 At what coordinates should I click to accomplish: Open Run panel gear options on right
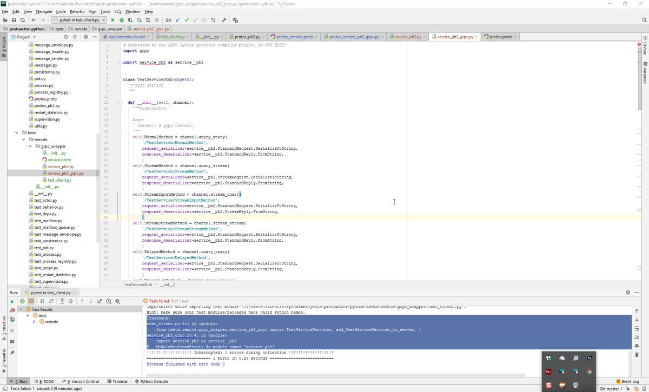click(x=628, y=292)
